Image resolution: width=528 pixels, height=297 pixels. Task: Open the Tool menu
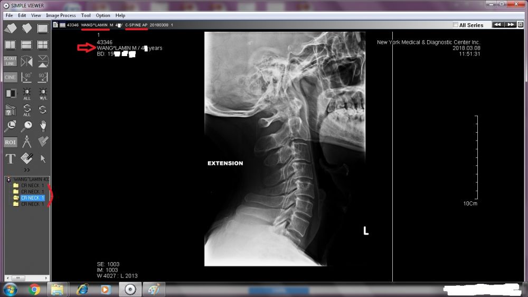pyautogui.click(x=86, y=15)
